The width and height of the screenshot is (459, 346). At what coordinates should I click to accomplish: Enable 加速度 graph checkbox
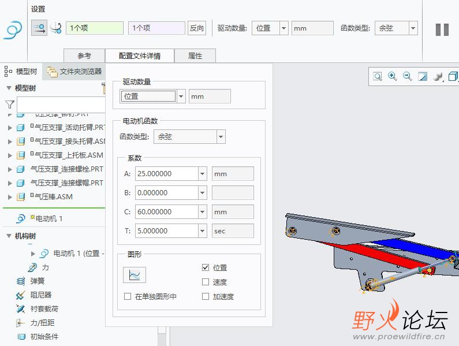pos(206,296)
